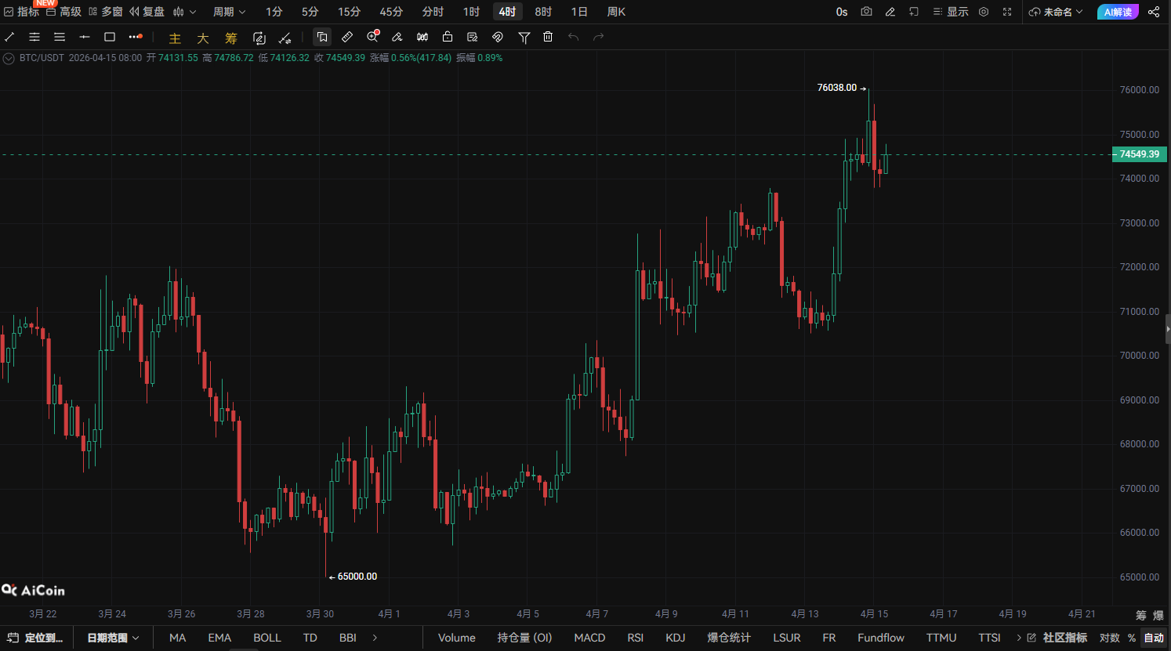The image size is (1171, 651).
Task: Redo the last drawing action
Action: [x=599, y=37]
